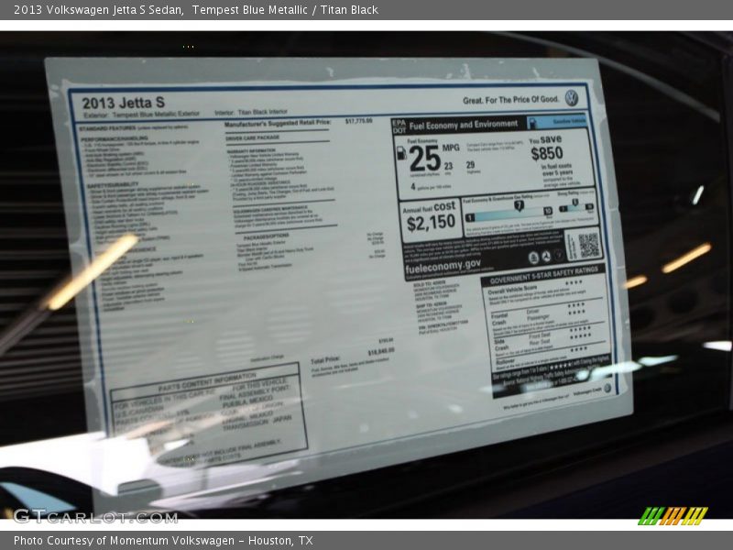The width and height of the screenshot is (733, 550).
Task: Click the Momentum Volkswagen photo credit caption
Action: pyautogui.click(x=163, y=541)
